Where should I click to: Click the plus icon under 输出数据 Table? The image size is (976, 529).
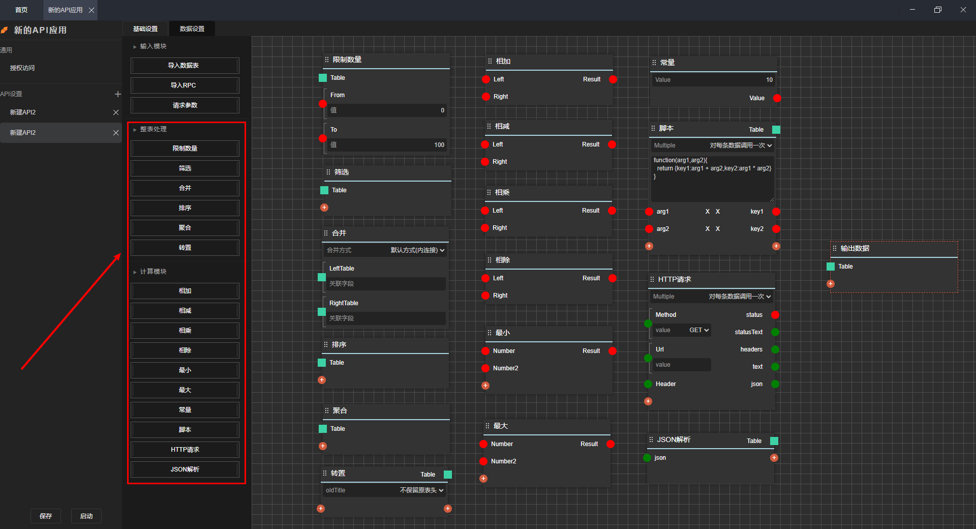click(831, 284)
